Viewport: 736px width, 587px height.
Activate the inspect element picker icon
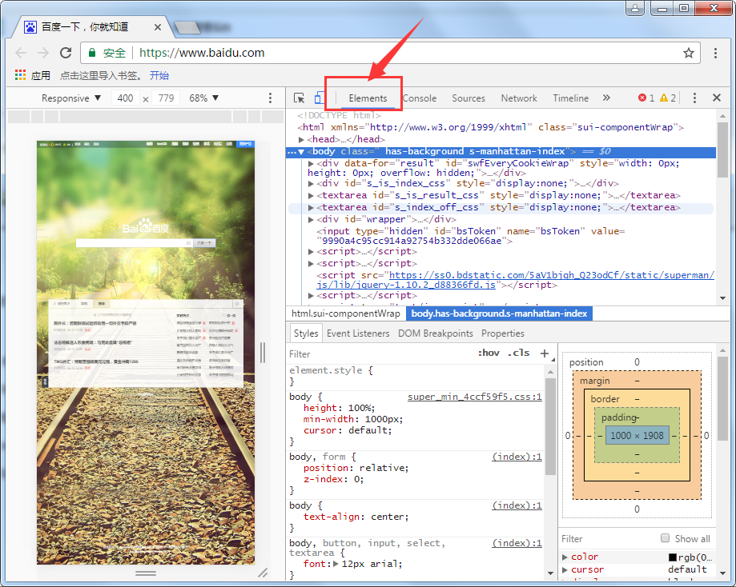click(300, 98)
